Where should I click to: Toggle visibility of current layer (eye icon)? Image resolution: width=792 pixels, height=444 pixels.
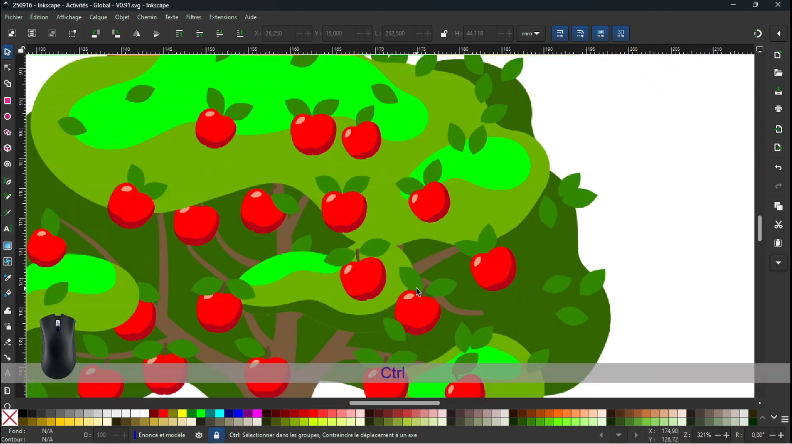[199, 435]
